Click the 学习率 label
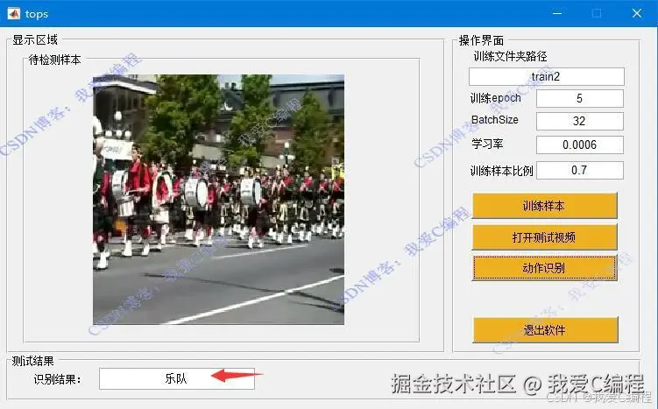Screen dimensions: 658x409 click(x=487, y=144)
